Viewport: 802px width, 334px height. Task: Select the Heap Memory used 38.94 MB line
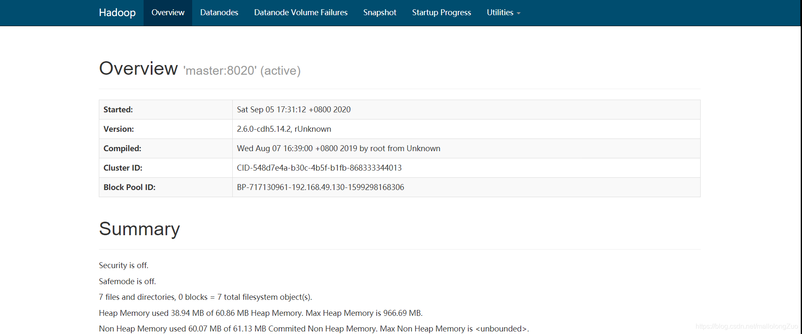(261, 313)
